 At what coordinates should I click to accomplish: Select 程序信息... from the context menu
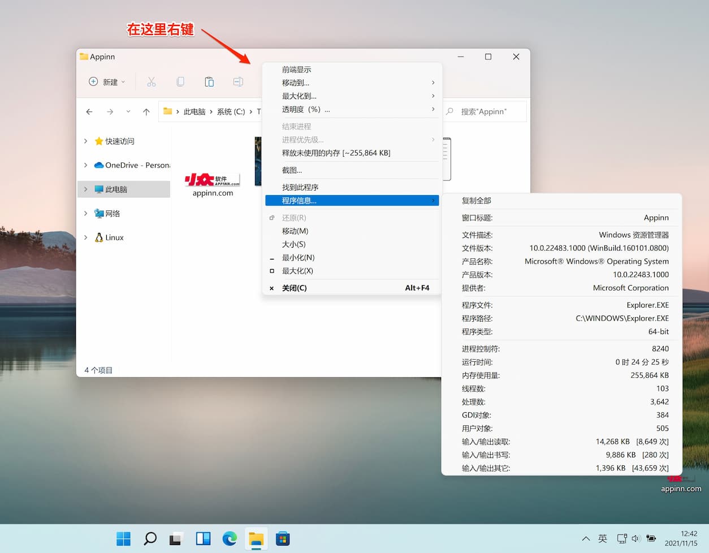click(299, 200)
